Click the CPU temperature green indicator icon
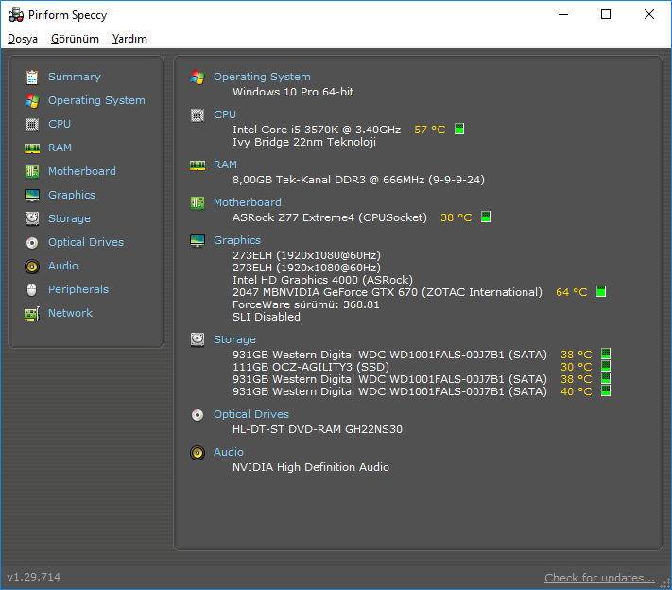The image size is (672, 590). click(x=459, y=129)
